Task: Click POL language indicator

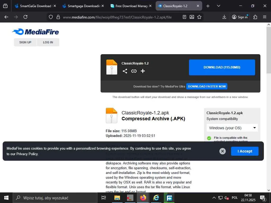Action: click(x=235, y=198)
